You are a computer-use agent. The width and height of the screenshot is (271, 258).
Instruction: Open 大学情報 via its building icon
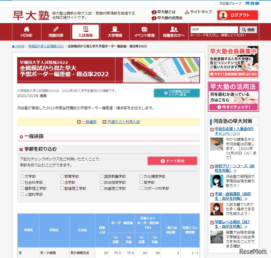coord(115,29)
